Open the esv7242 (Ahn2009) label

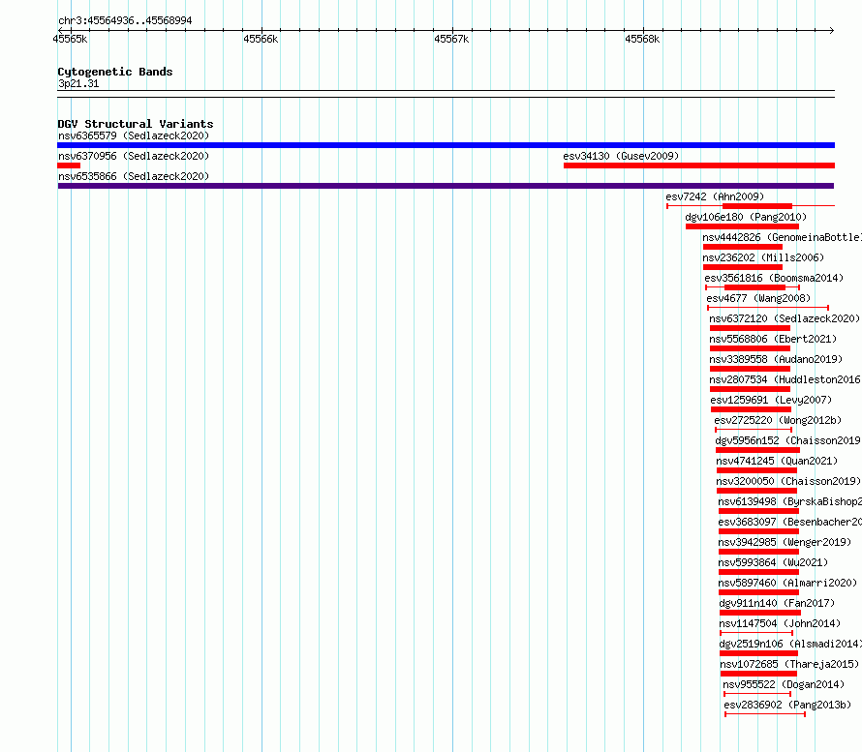click(x=715, y=196)
